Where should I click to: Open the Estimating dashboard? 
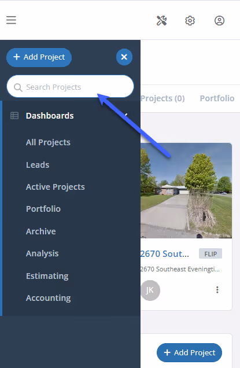point(47,276)
